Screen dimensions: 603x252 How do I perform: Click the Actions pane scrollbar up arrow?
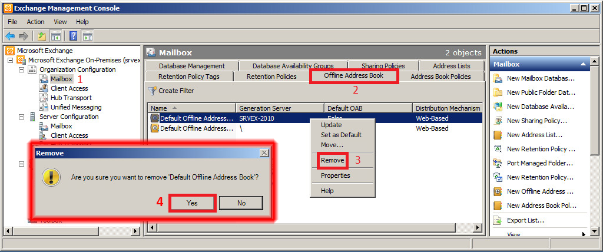595,61
